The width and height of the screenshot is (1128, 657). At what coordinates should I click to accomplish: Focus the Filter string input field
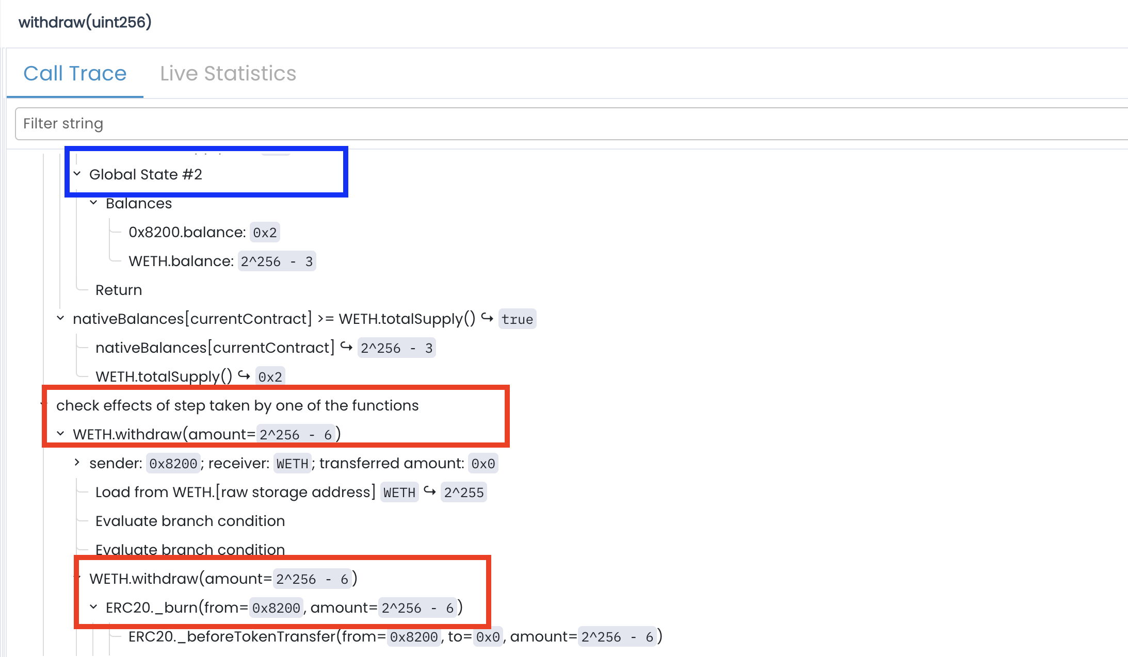point(568,124)
